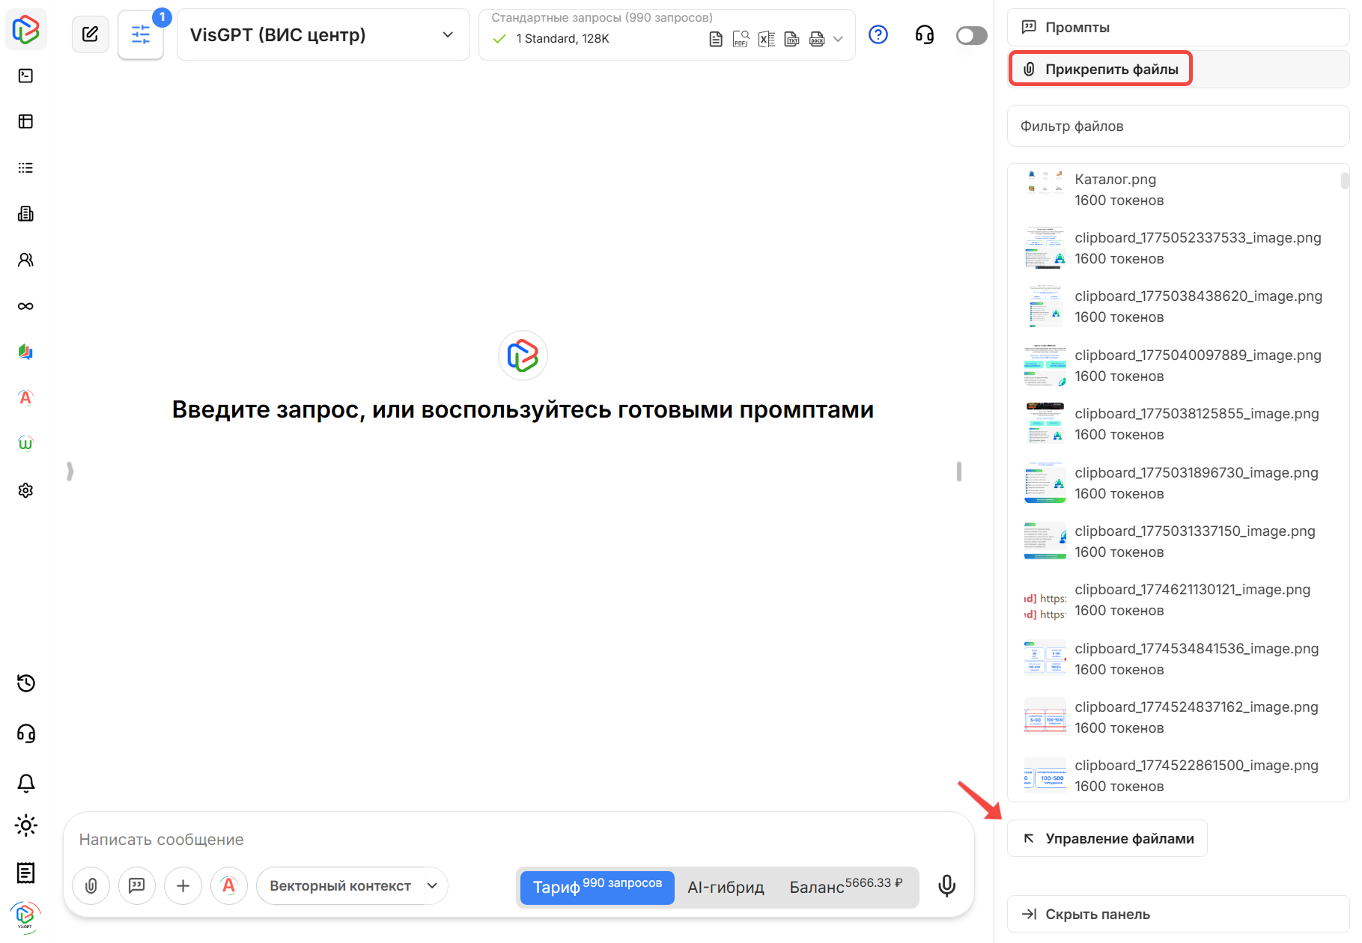Image resolution: width=1362 pixels, height=943 pixels.
Task: Open the Каталог.png thumbnail
Action: click(1045, 183)
